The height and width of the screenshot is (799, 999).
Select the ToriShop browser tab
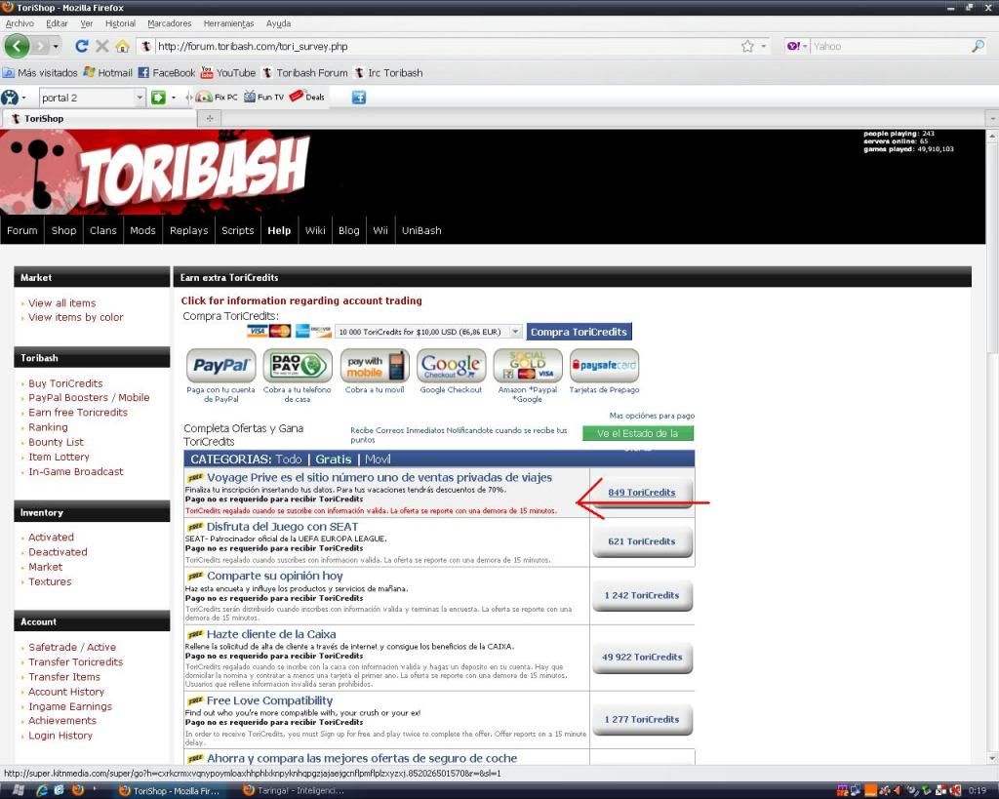[99, 118]
